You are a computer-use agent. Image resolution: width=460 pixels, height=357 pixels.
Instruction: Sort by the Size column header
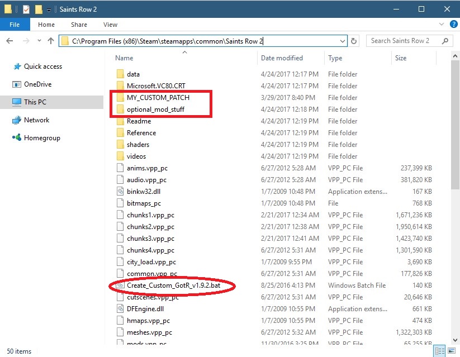(x=401, y=58)
